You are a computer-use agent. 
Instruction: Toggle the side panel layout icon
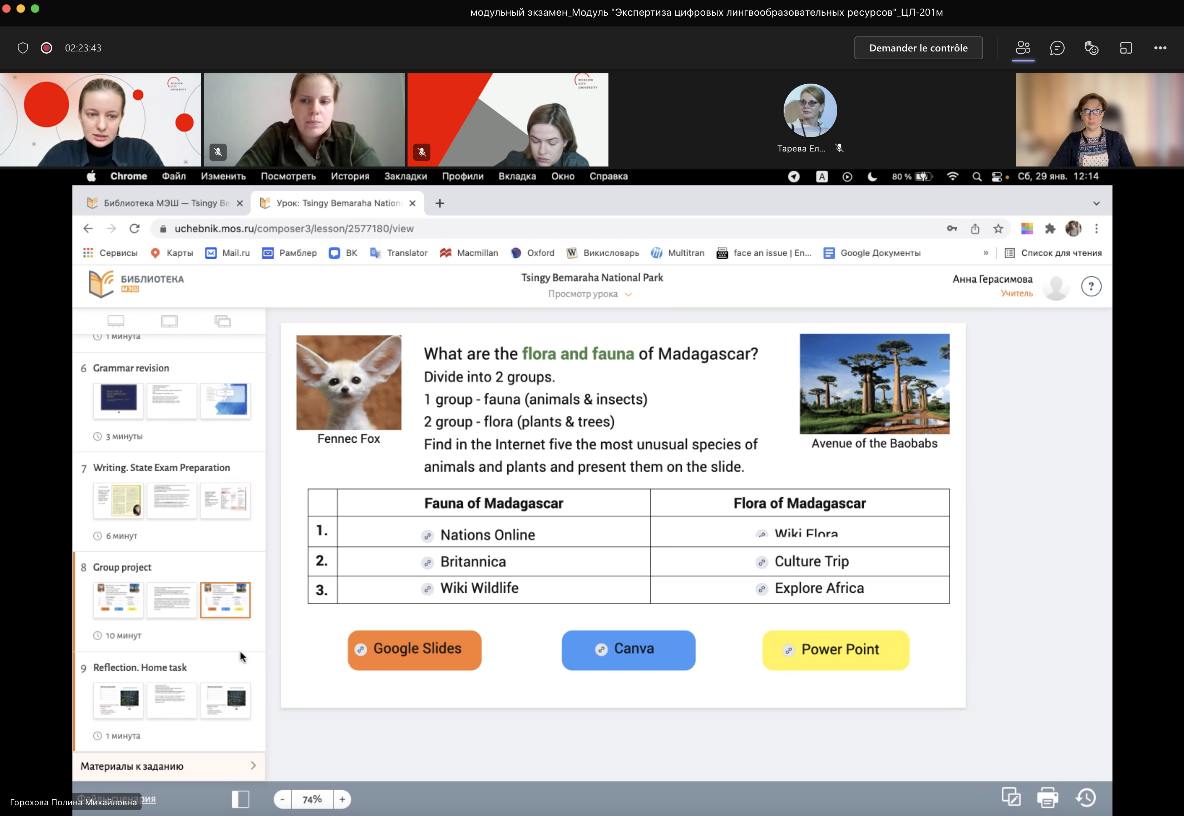(240, 798)
